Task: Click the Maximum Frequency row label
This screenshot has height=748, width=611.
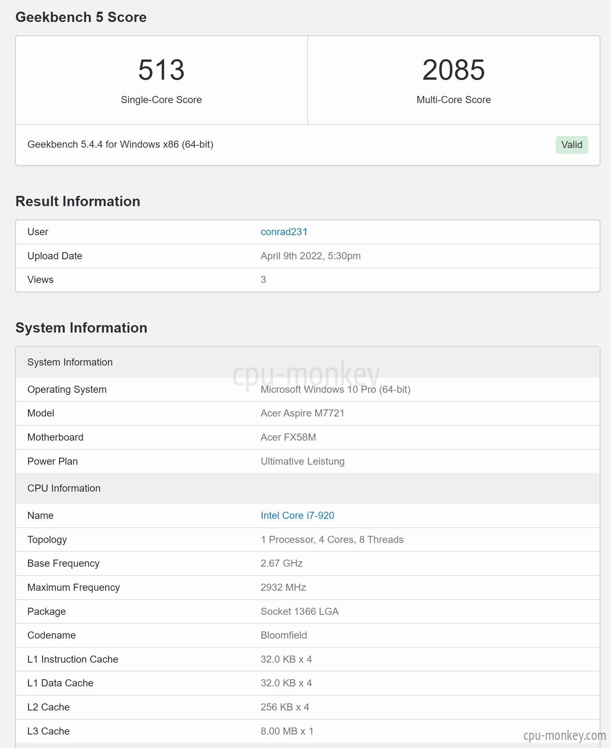Action: (73, 587)
